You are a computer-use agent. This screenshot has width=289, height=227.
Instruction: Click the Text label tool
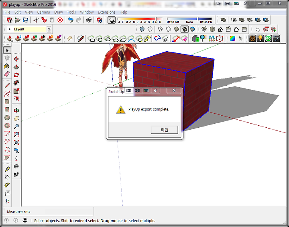[x=7, y=193]
